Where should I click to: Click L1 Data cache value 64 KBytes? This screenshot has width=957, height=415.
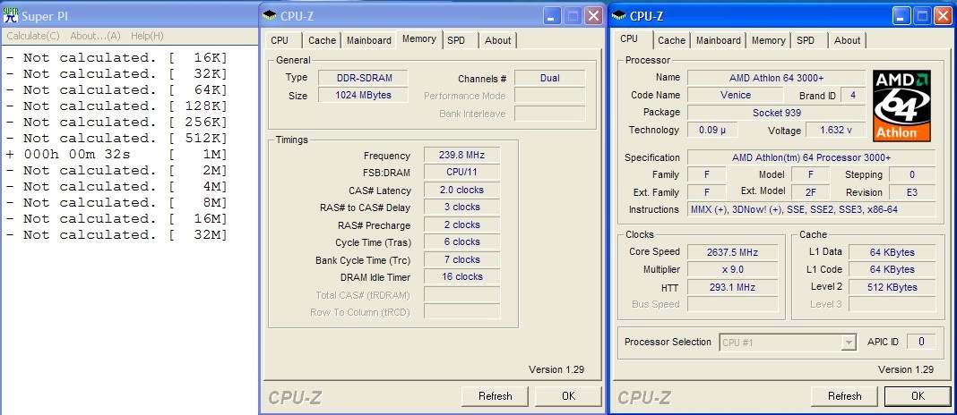[892, 252]
